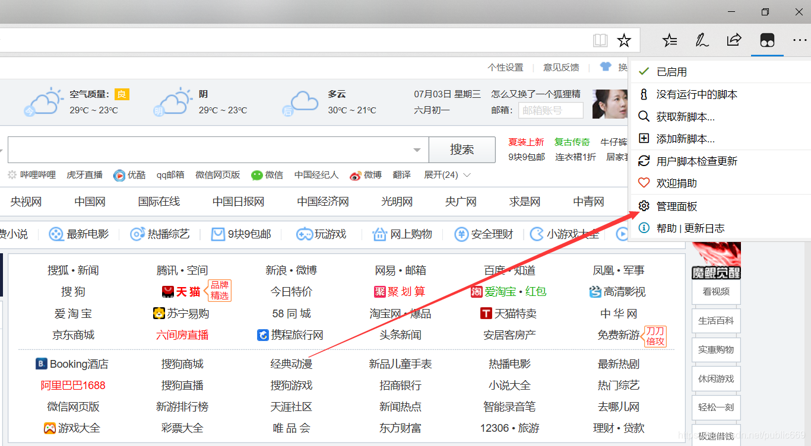
Task: Click the 多云 weather cloud icon
Action: point(301,102)
